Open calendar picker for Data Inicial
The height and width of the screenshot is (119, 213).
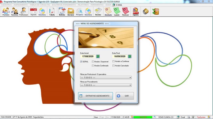(x=98, y=56)
